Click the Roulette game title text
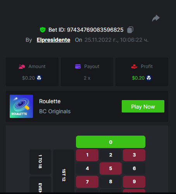This screenshot has width=176, height=194. point(50,101)
